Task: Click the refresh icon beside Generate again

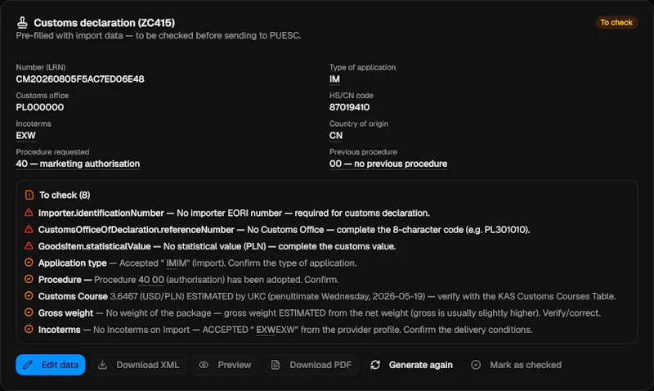Action: [375, 365]
